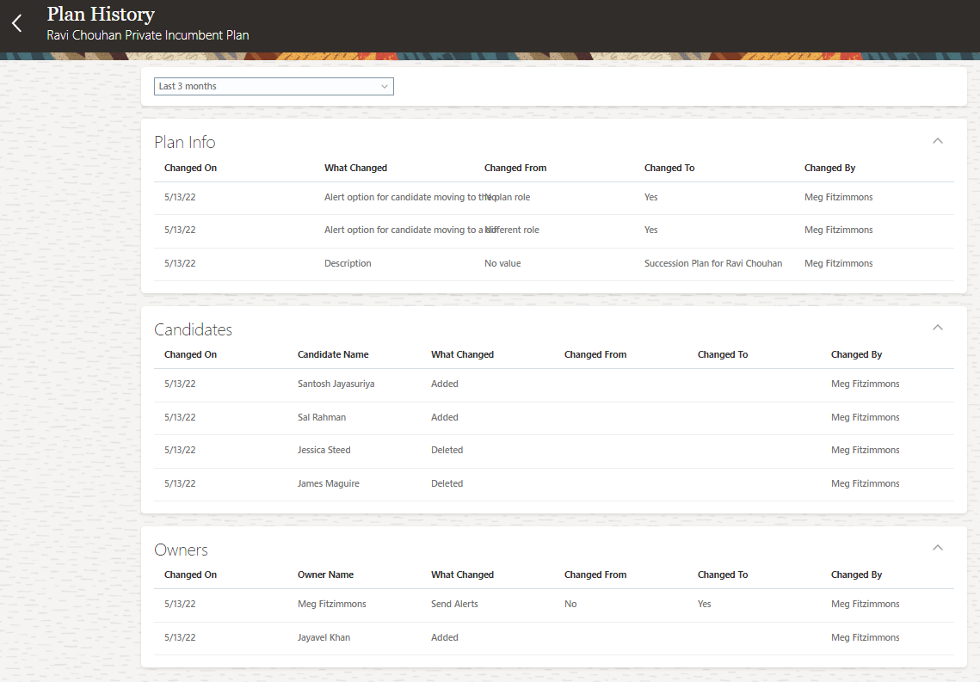Click the Plan History page title
980x682 pixels.
click(101, 15)
